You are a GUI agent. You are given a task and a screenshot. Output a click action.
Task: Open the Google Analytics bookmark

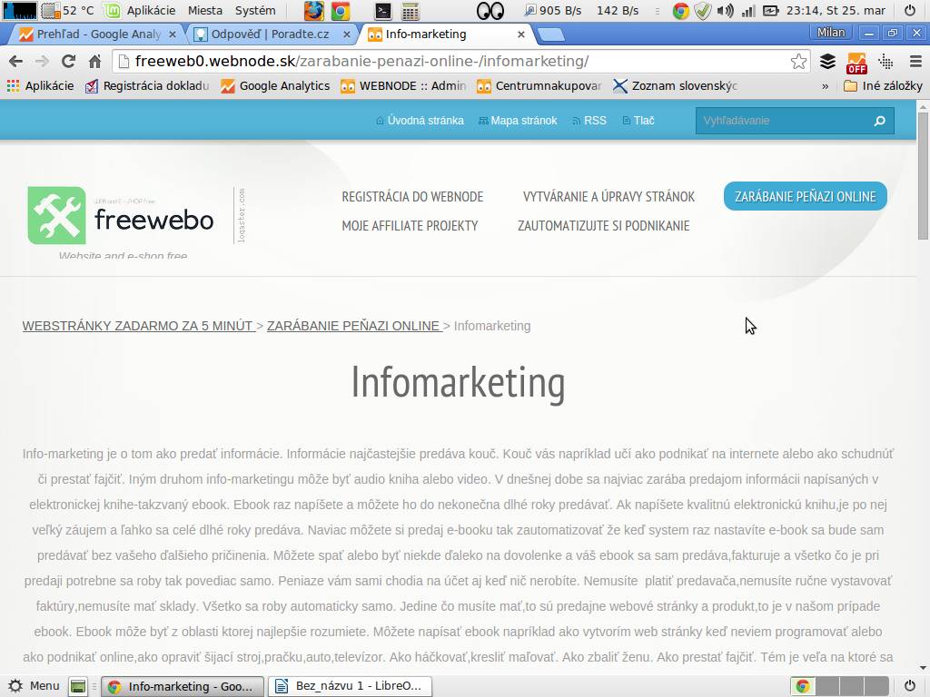[275, 86]
